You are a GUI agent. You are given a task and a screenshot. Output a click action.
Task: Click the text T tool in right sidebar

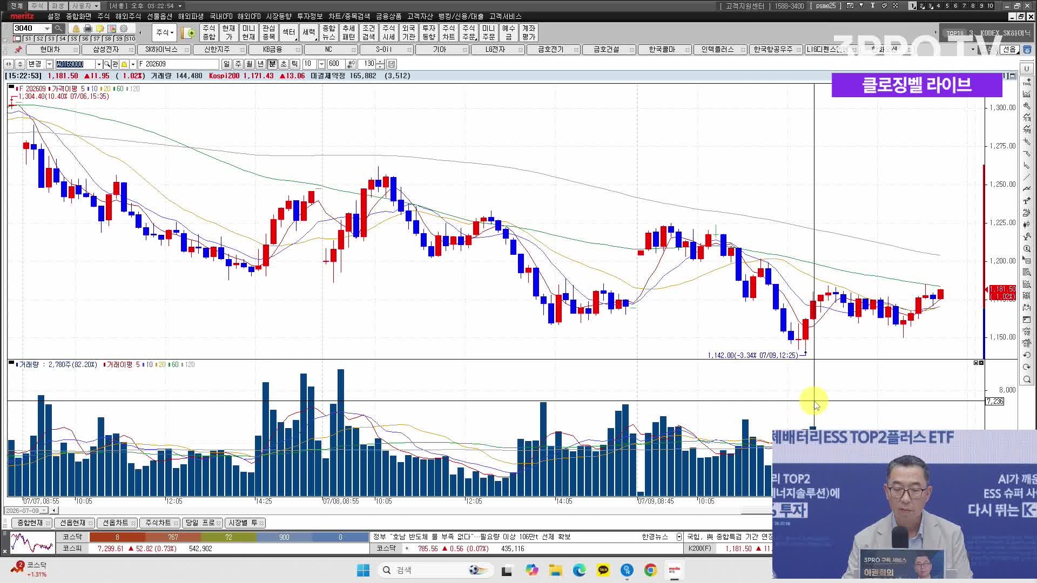[x=1027, y=200]
